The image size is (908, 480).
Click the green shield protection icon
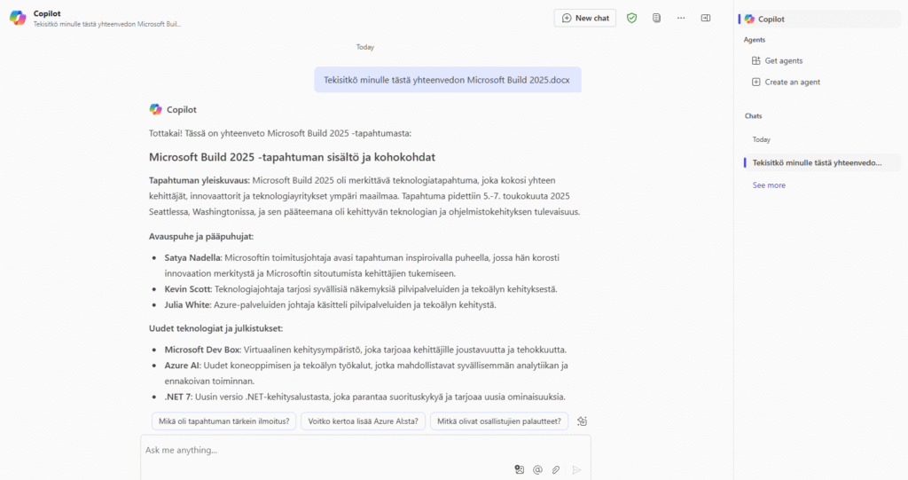click(x=631, y=18)
